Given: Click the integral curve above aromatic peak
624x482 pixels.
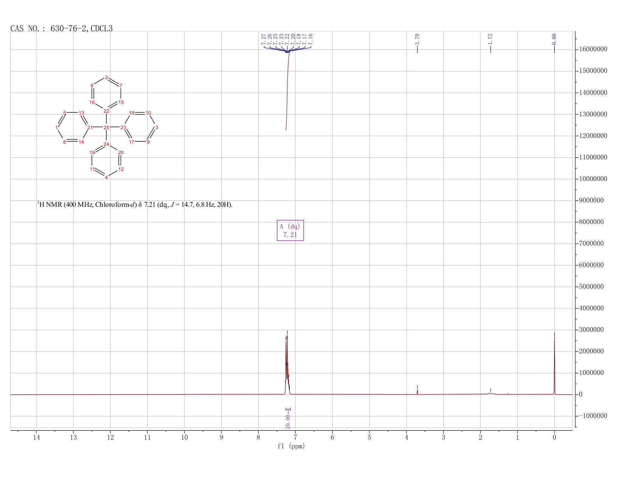Looking at the screenshot, I should point(287,91).
